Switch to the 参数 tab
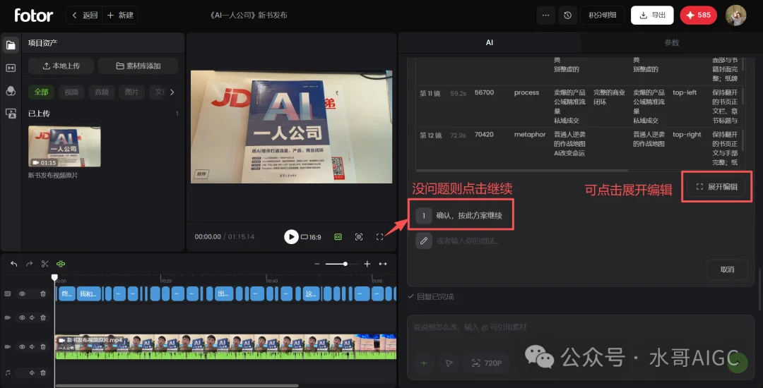 (x=672, y=42)
